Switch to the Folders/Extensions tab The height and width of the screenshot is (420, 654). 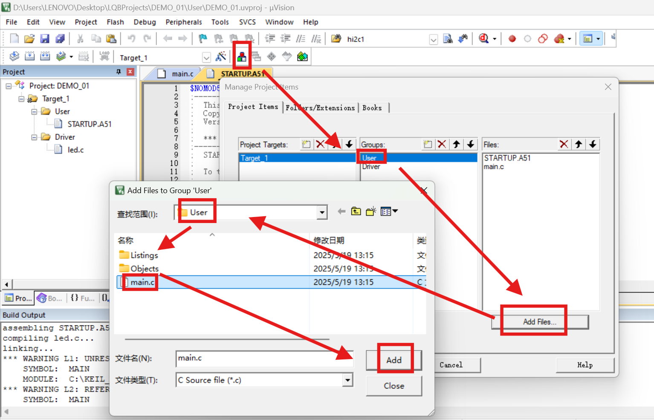click(320, 108)
